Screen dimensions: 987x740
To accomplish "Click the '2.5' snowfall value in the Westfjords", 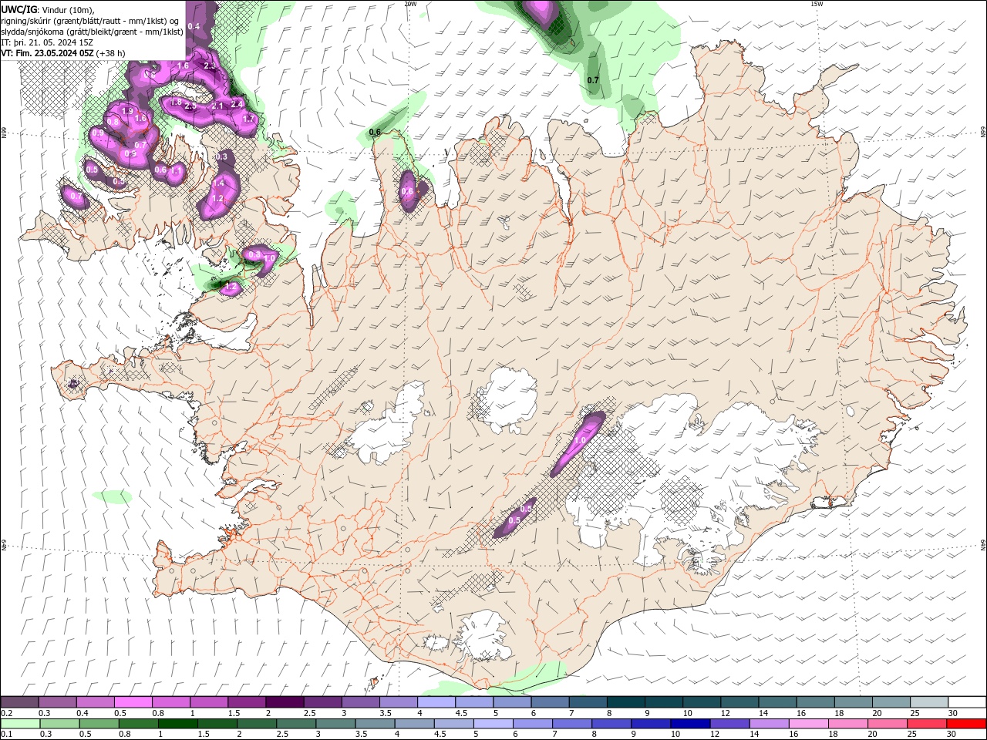I will coord(190,106).
